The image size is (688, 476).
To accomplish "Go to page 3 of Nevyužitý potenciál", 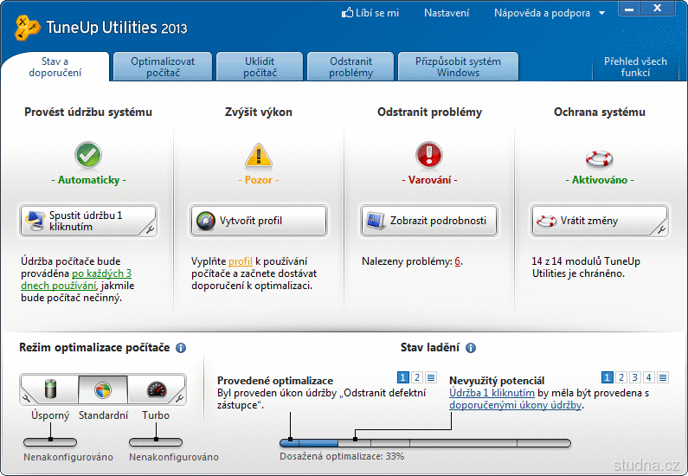I will click(x=635, y=377).
